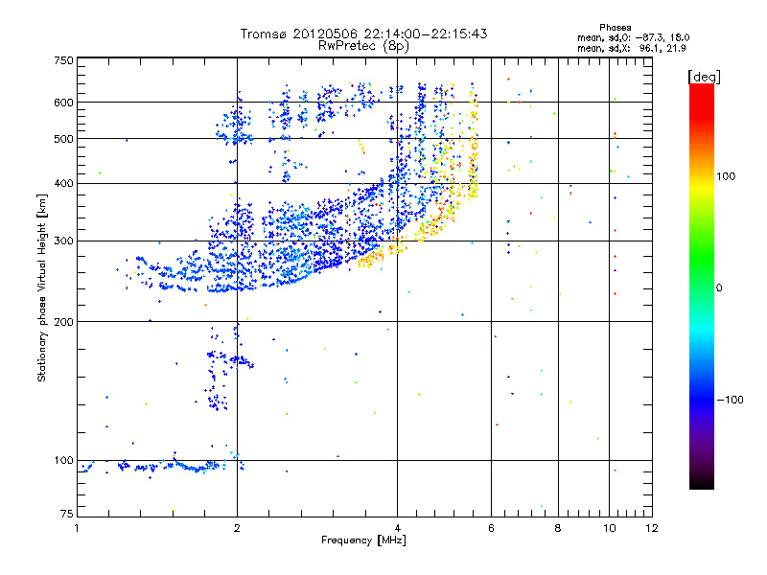Click the y-axis tick label '400'
Screen dimensions: 767x575
pos(63,183)
